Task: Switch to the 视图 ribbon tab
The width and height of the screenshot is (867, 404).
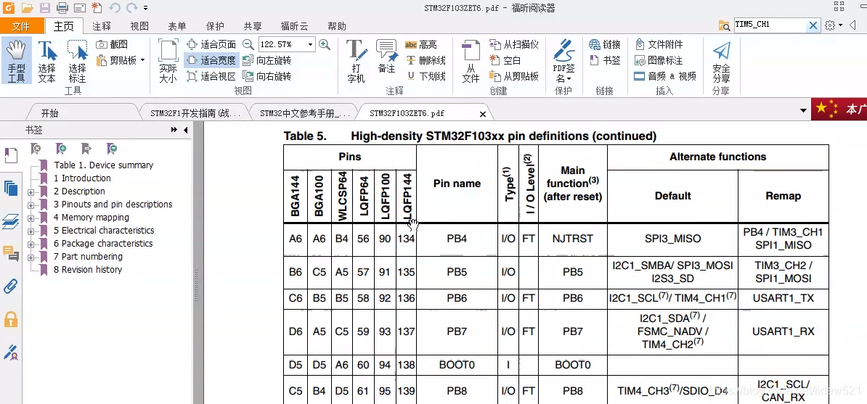Action: pyautogui.click(x=139, y=26)
